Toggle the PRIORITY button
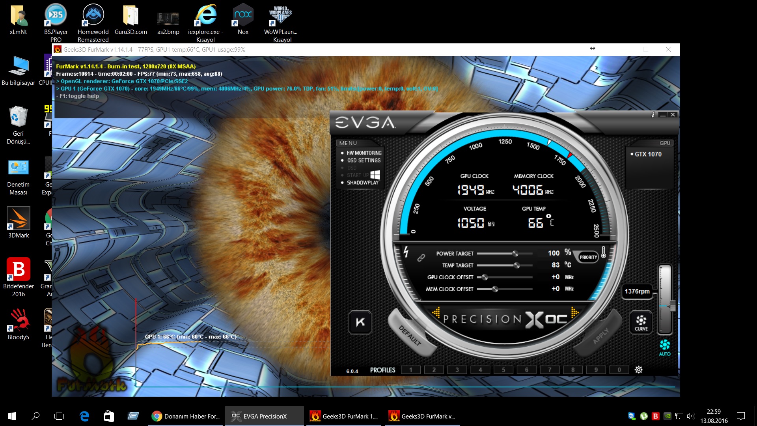This screenshot has height=426, width=757. (588, 257)
